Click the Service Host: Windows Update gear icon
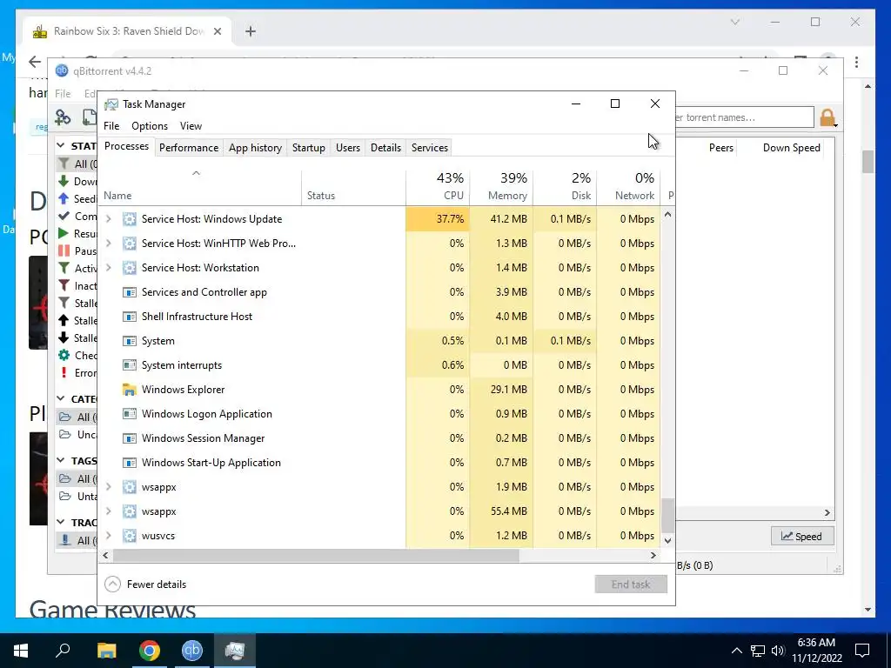891x668 pixels. pos(130,218)
